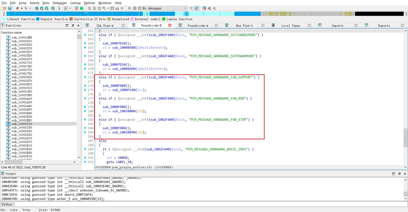This screenshot has width=408, height=212.
Task: Save database with floppy disk icon
Action: (x=10, y=8)
